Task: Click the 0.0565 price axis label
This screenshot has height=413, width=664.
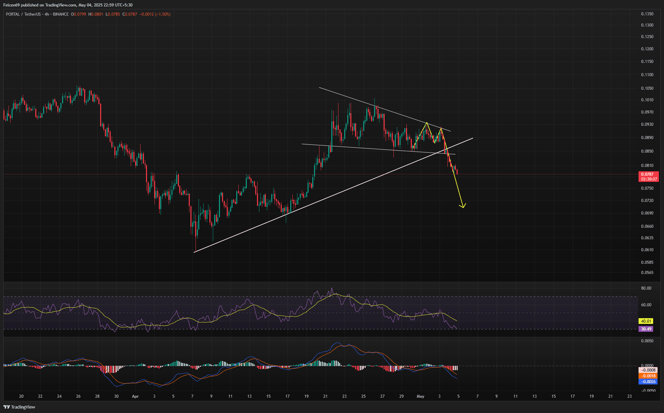Action: click(647, 272)
